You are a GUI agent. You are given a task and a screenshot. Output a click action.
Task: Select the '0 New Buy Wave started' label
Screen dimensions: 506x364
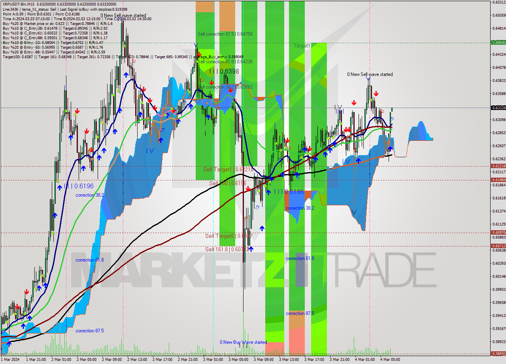pos(244,342)
